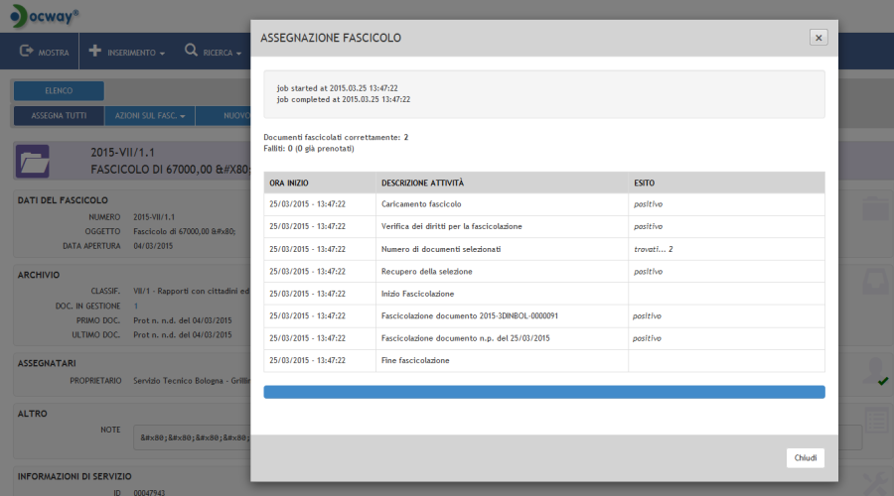Click the blue completed progress bar
Screen dimensions: 894x496
(543, 392)
